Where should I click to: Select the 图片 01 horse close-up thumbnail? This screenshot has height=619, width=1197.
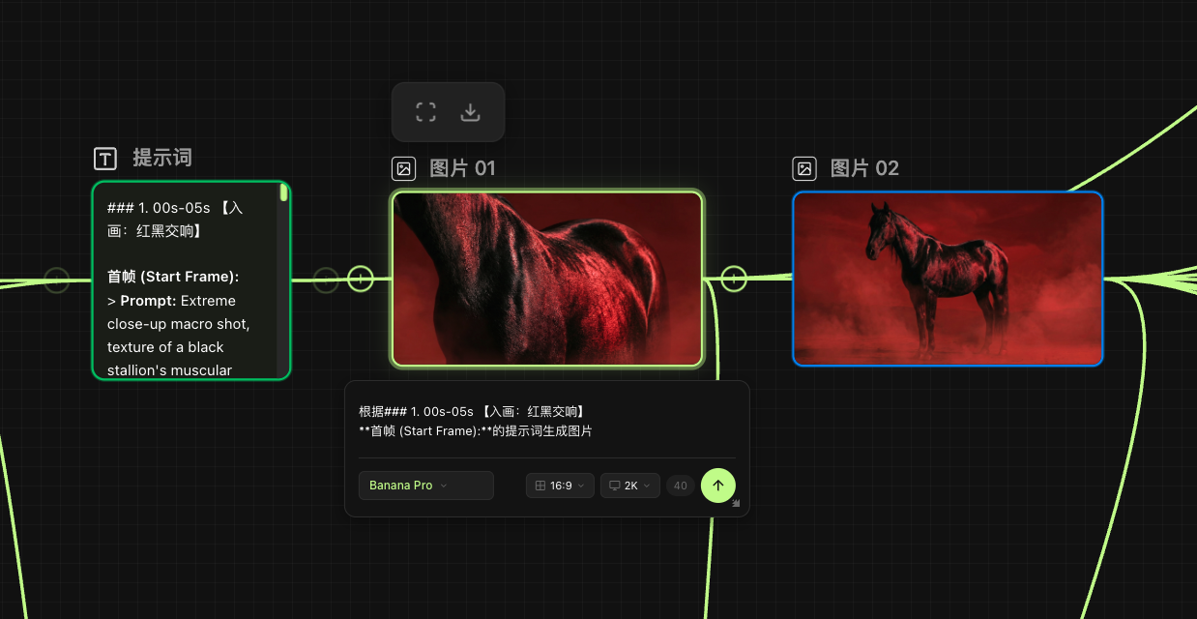tap(547, 279)
